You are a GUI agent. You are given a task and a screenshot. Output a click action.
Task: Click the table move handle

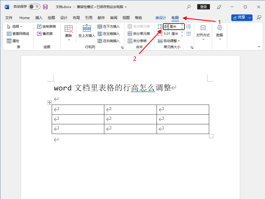[50, 102]
